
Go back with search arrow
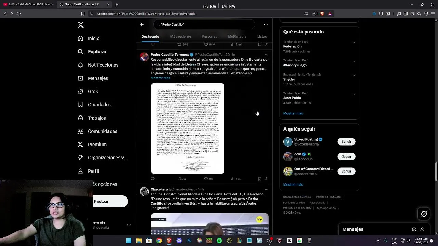142,24
